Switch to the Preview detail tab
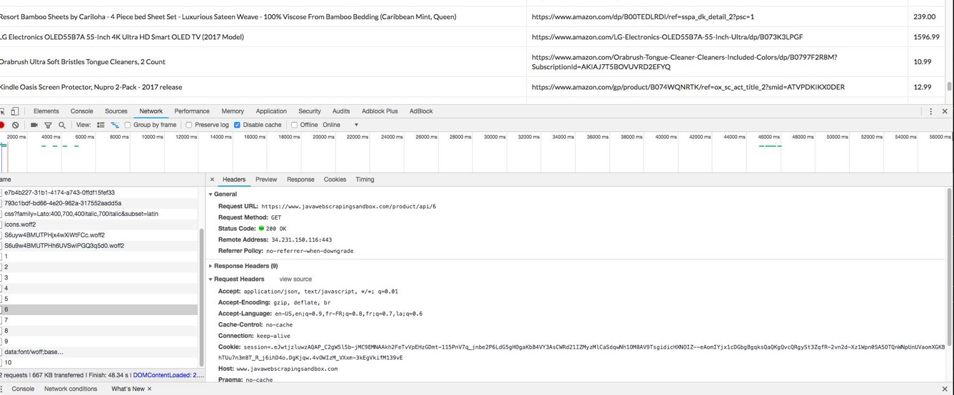Viewport: 954px width, 395px height. coord(266,180)
